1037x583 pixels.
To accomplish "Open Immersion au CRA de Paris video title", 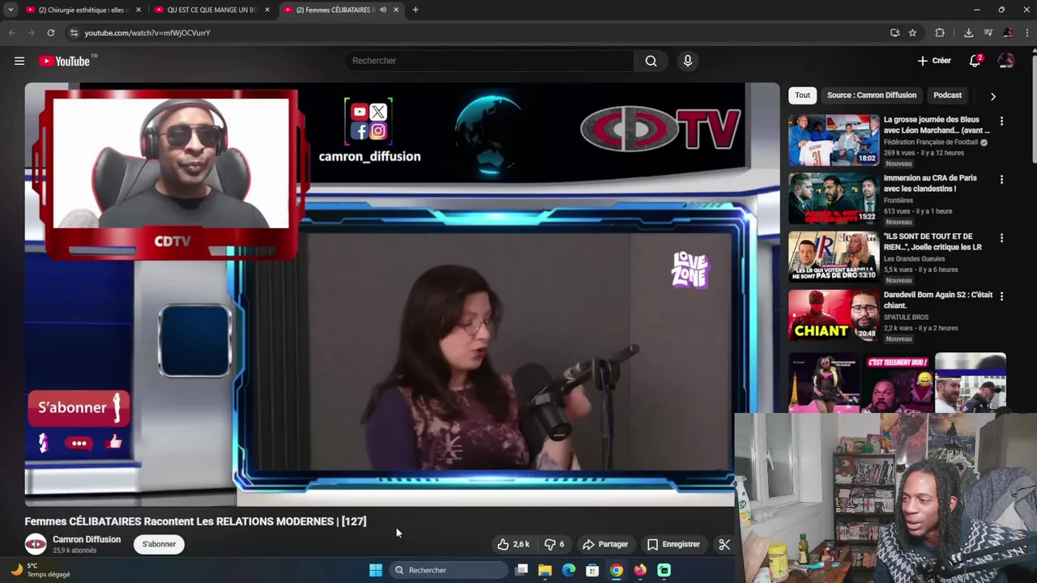I will click(930, 183).
